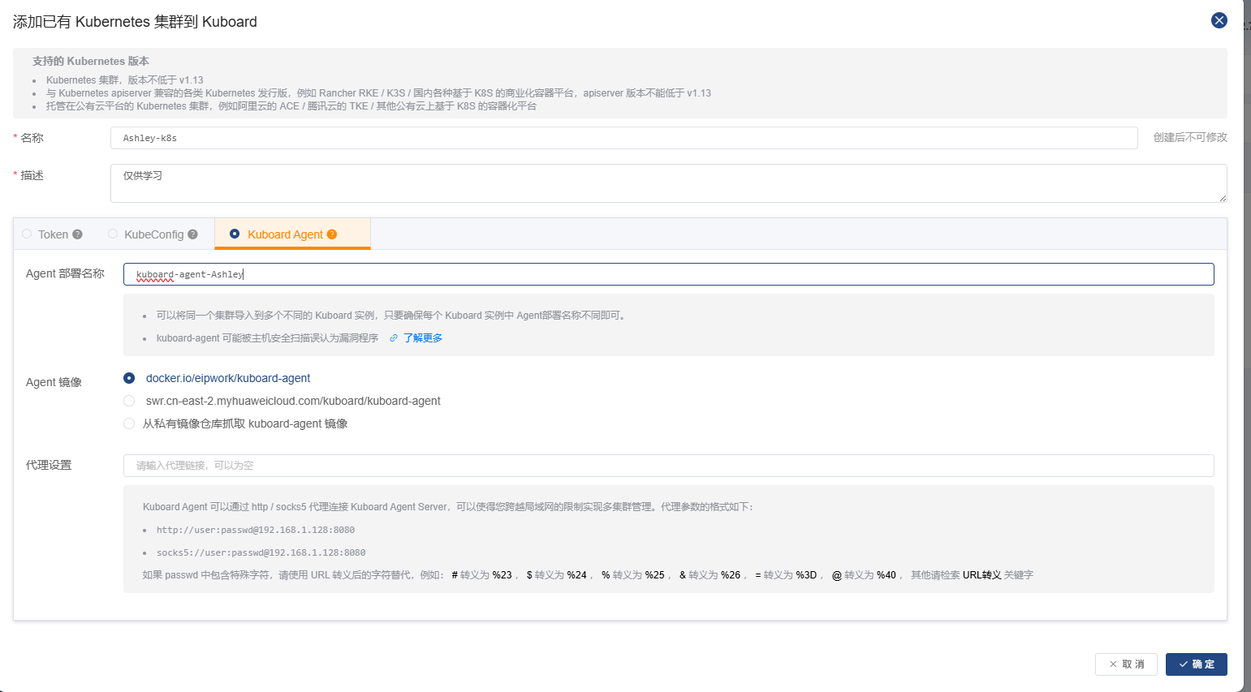Open the 了解更多 link
The image size is (1251, 692).
[x=423, y=338]
